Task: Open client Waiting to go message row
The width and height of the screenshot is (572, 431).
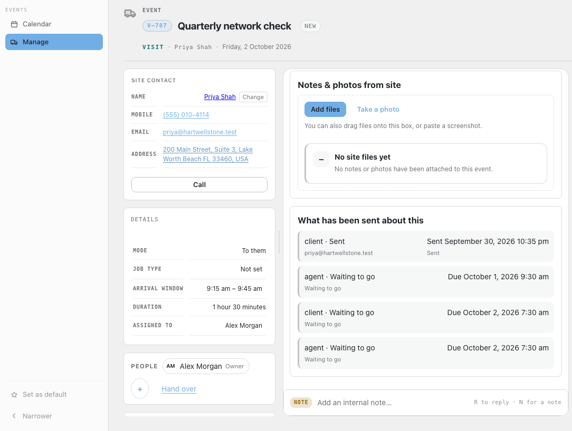Action: [426, 317]
